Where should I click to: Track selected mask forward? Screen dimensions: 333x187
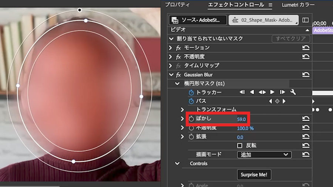(272, 92)
